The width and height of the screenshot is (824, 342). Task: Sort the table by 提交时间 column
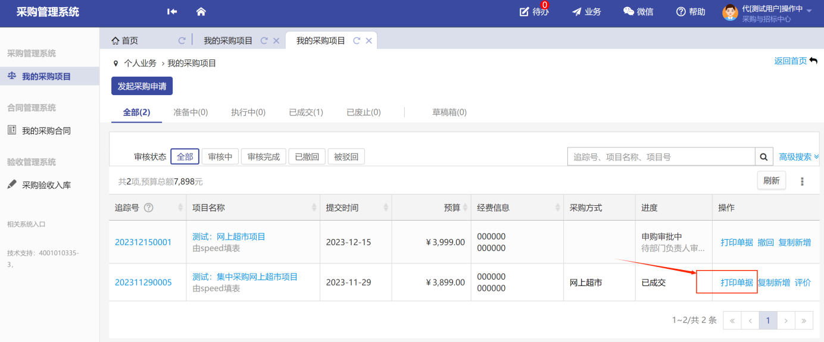tap(386, 208)
